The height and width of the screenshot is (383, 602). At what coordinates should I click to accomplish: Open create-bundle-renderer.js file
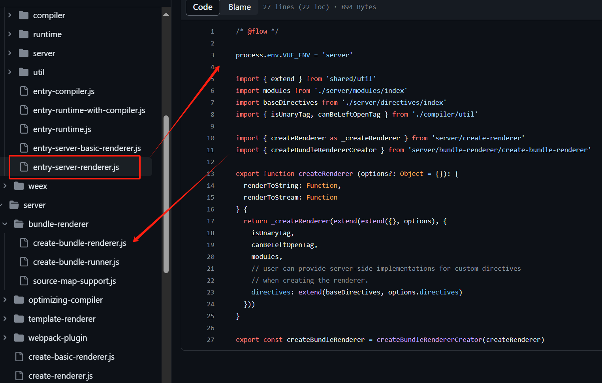click(79, 243)
